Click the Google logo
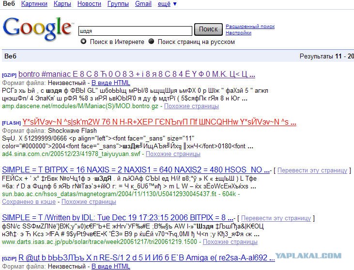The width and height of the screenshot is (354, 270). 37,29
